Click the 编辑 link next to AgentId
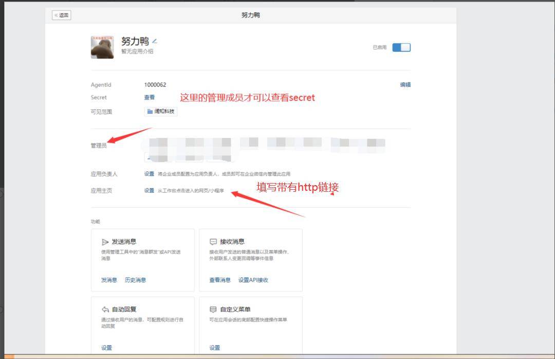This screenshot has height=359, width=555. 405,85
